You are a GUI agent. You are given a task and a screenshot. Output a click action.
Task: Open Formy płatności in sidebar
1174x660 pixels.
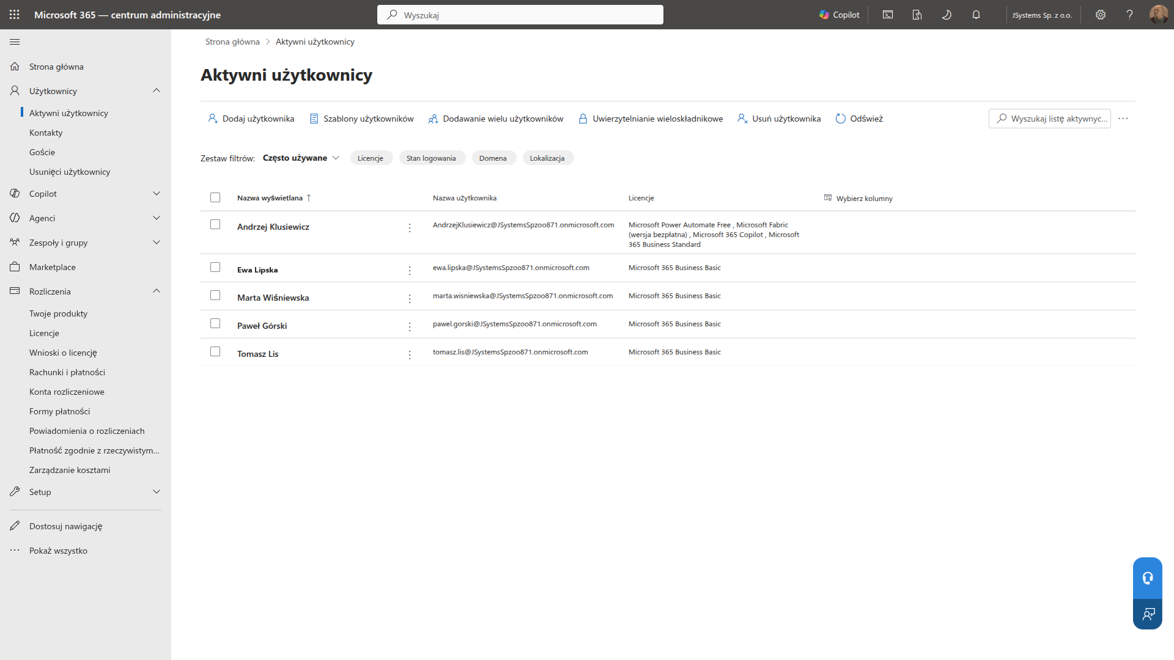60,411
